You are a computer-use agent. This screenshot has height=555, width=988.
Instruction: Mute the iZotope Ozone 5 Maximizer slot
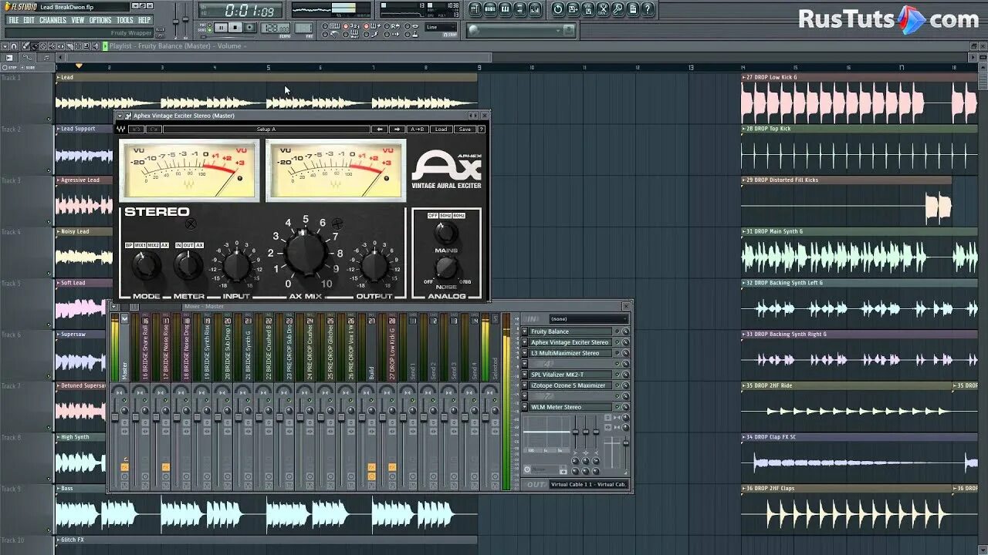coord(617,385)
